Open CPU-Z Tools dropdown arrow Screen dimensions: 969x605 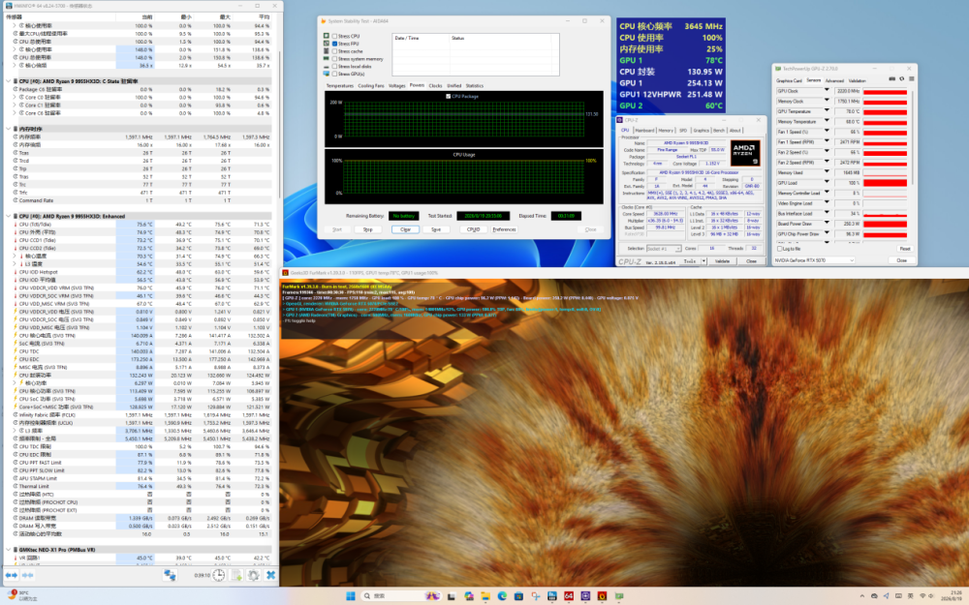[x=703, y=261]
